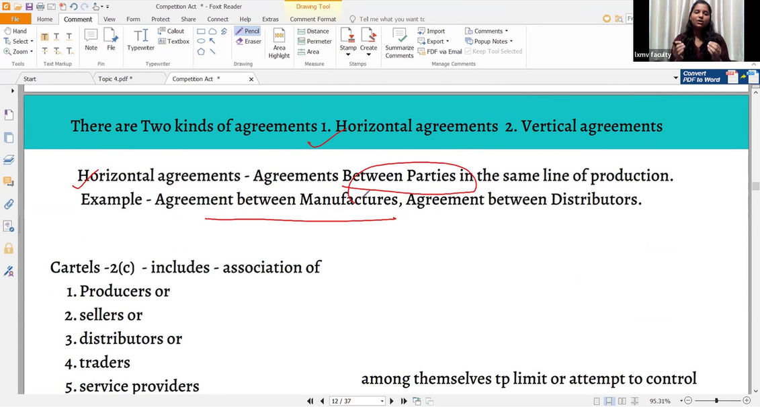760x407 pixels.
Task: Pick the Perimeter measure tool
Action: point(314,41)
